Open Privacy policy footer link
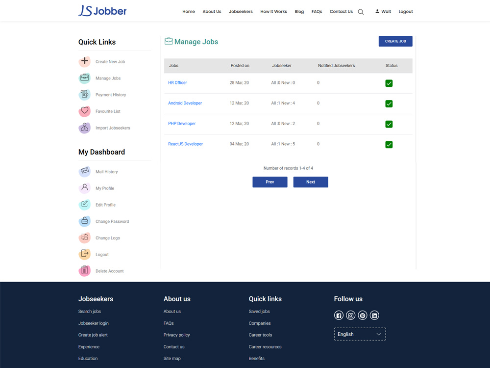490x368 pixels. [x=176, y=335]
